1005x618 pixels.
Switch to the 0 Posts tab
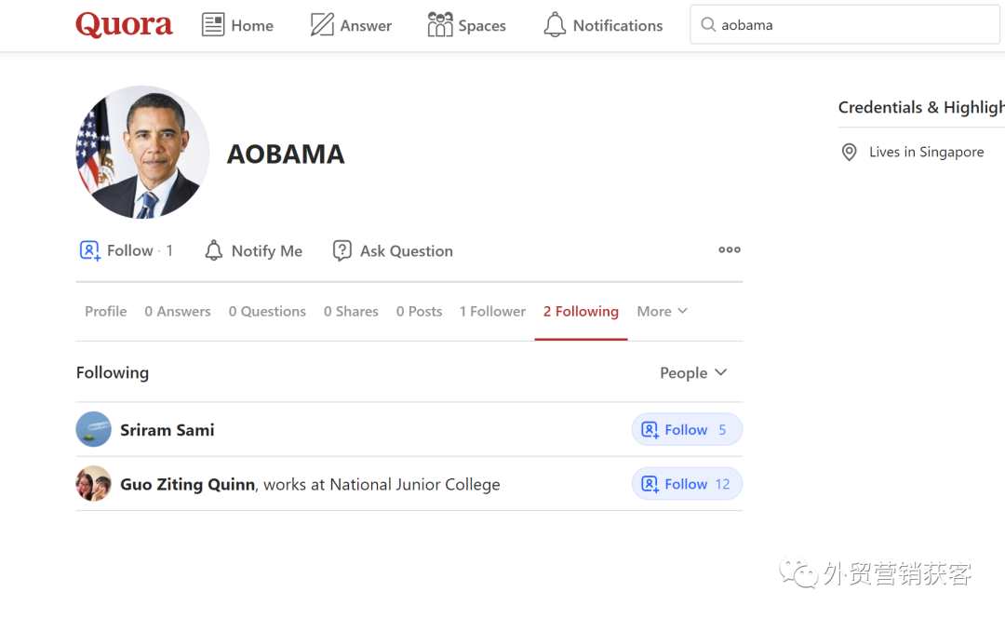click(419, 312)
